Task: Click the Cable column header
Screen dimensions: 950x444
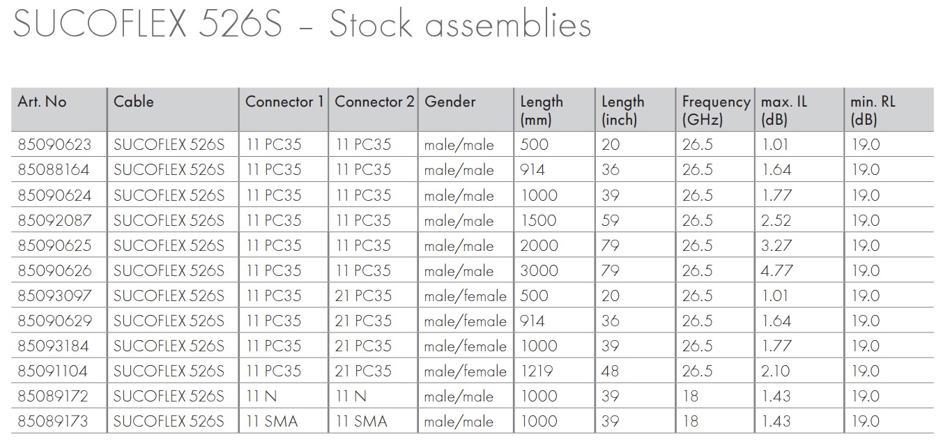Action: pyautogui.click(x=133, y=102)
